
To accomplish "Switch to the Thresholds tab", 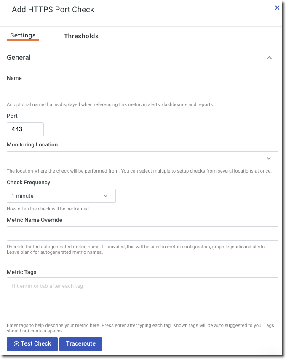I will [x=81, y=36].
